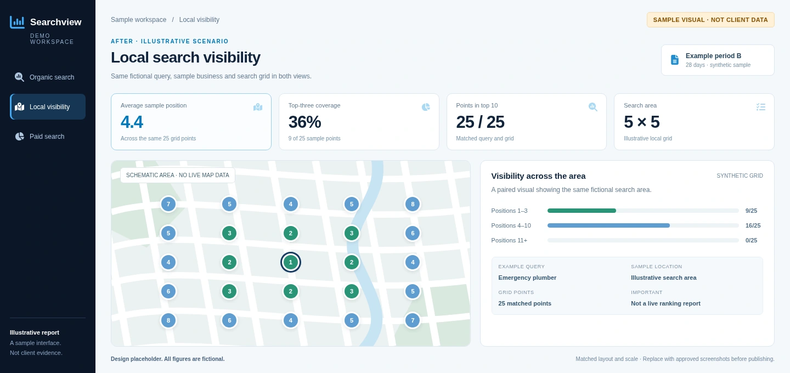Go to Paid search in the sidebar
Screen dimensions: 790x373
[48, 137]
